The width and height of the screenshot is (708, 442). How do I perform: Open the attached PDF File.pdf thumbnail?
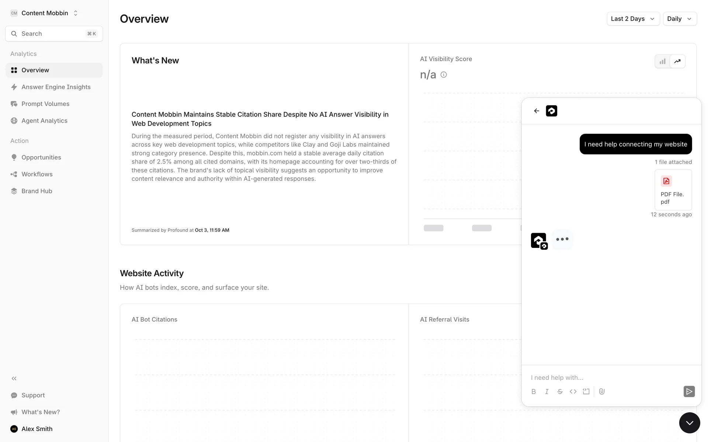click(673, 190)
